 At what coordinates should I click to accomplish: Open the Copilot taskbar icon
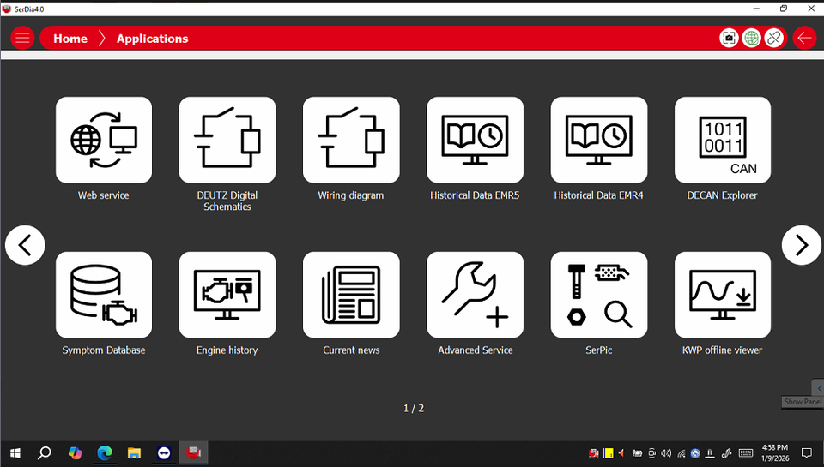tap(75, 452)
